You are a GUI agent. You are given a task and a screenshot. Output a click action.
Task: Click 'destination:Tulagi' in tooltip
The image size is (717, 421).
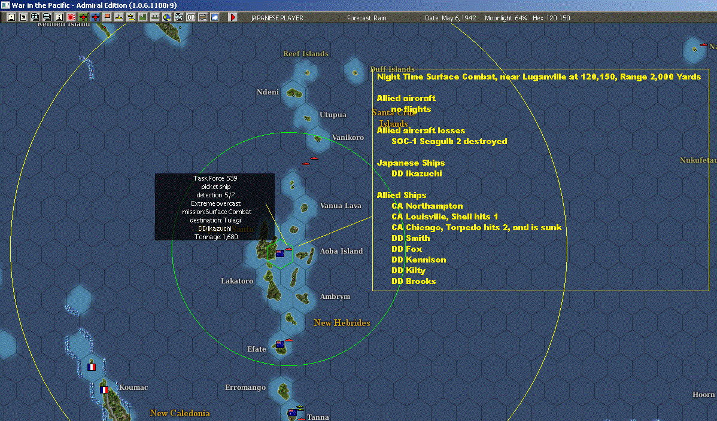(215, 220)
